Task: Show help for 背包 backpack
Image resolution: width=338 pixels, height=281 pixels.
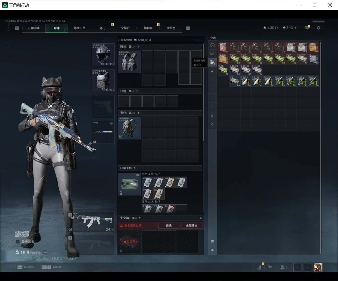Action: point(138,113)
